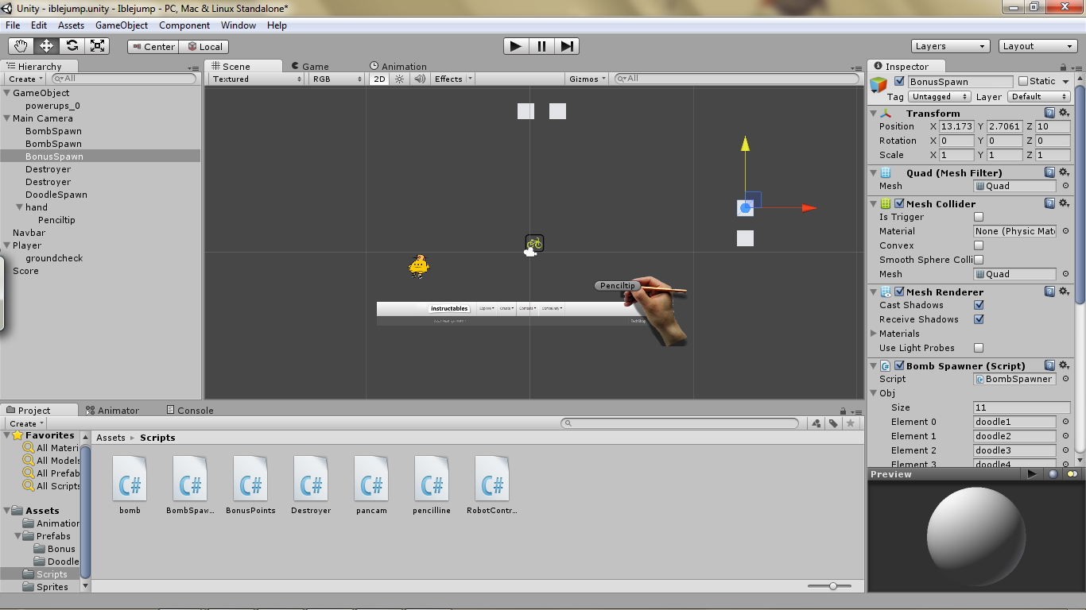Open Transform component help icon
The width and height of the screenshot is (1086, 610).
pos(1049,114)
